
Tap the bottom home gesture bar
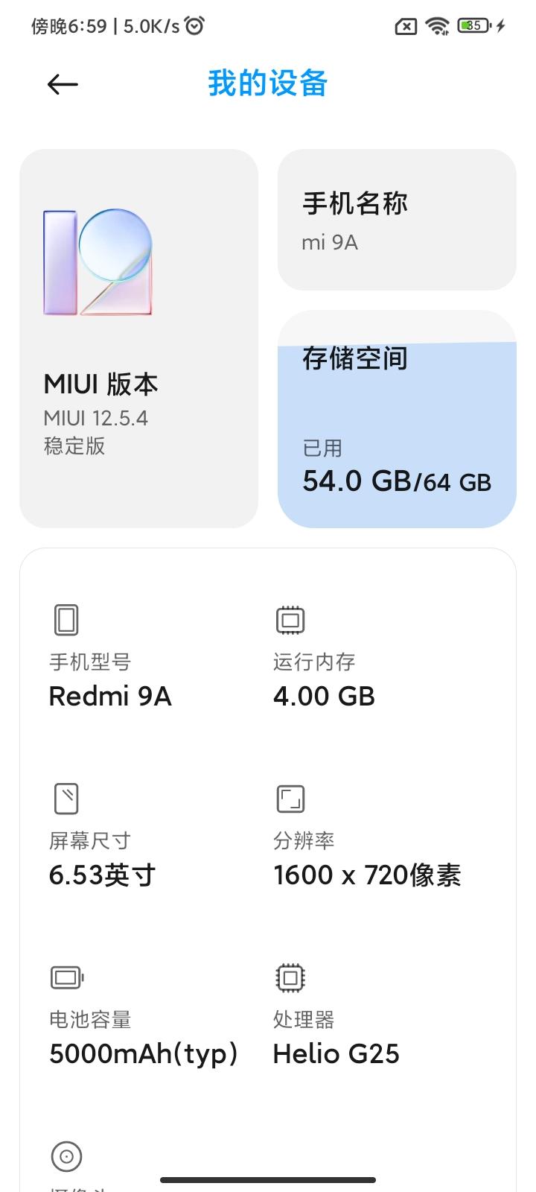pos(268,1180)
